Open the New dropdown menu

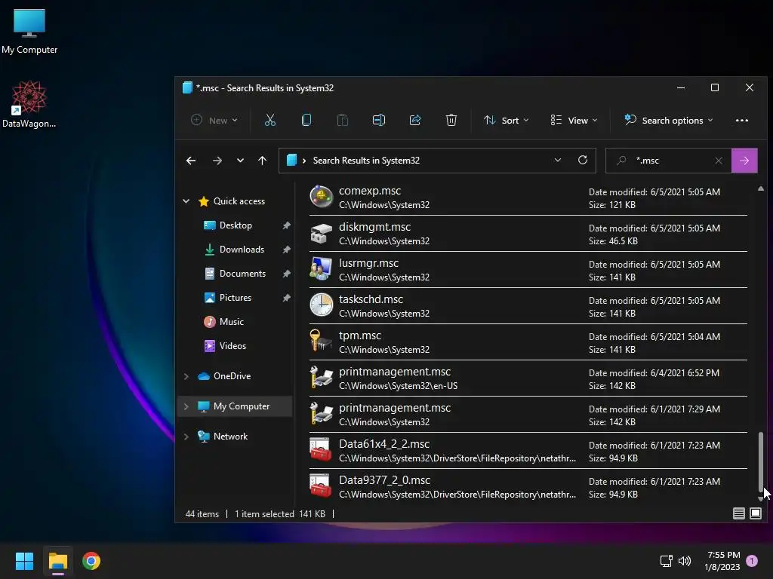point(214,120)
